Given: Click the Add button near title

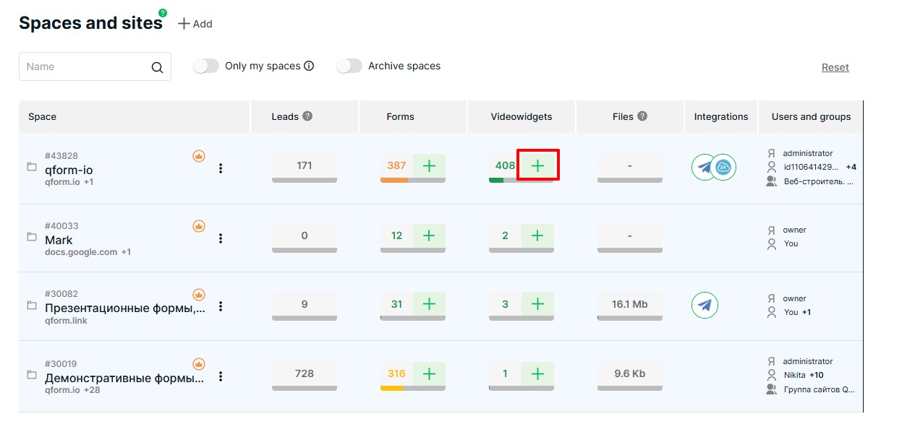Looking at the screenshot, I should tap(195, 24).
